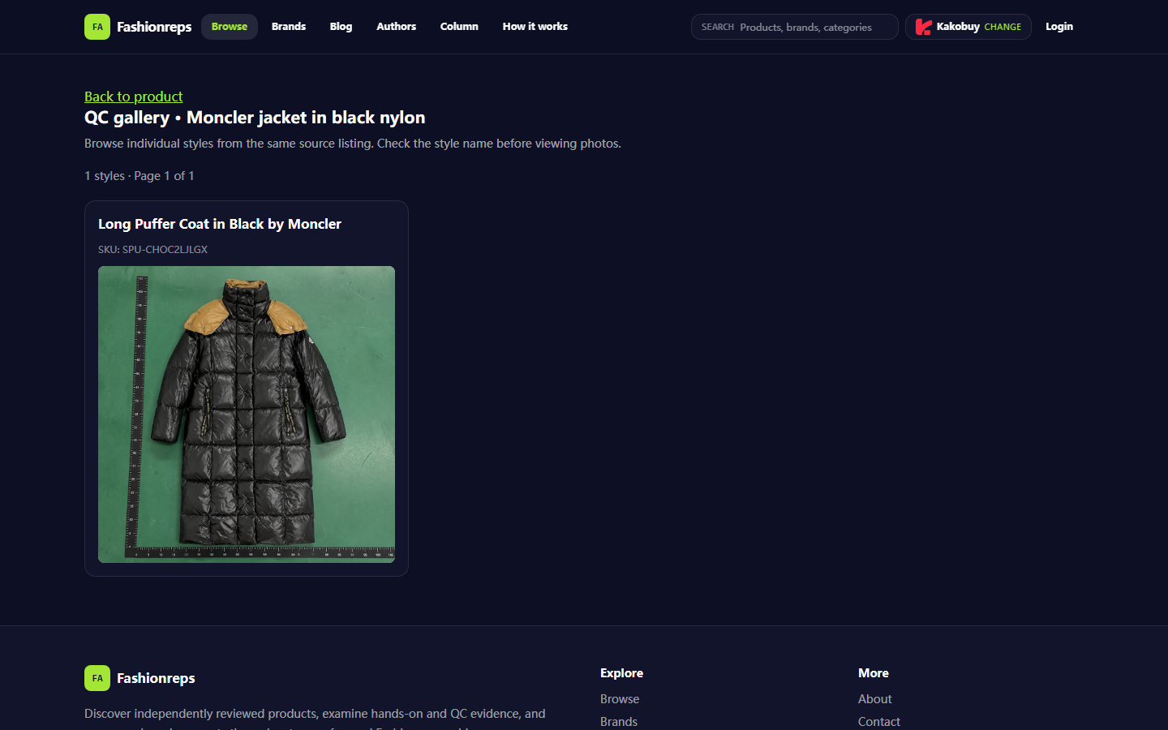1168x730 pixels.
Task: Click the Login button
Action: (x=1059, y=27)
